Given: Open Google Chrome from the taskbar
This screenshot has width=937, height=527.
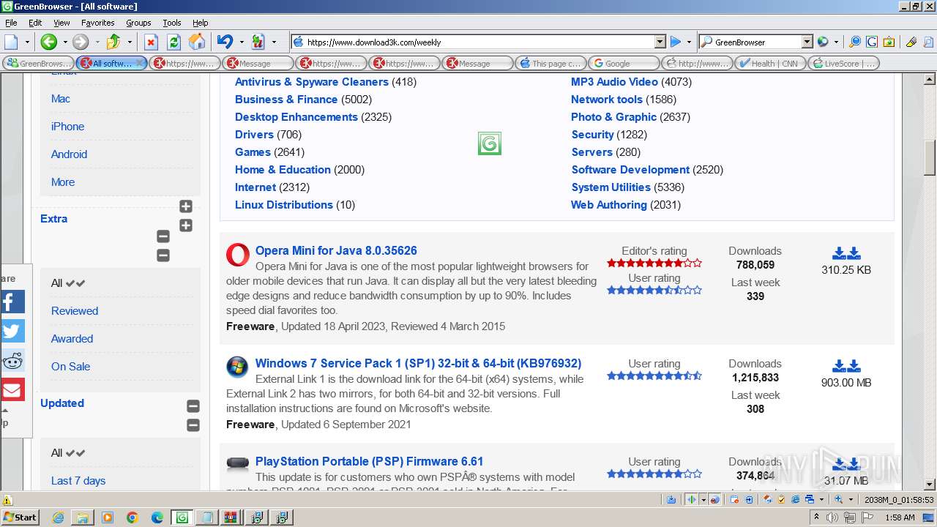Looking at the screenshot, I should point(132,517).
